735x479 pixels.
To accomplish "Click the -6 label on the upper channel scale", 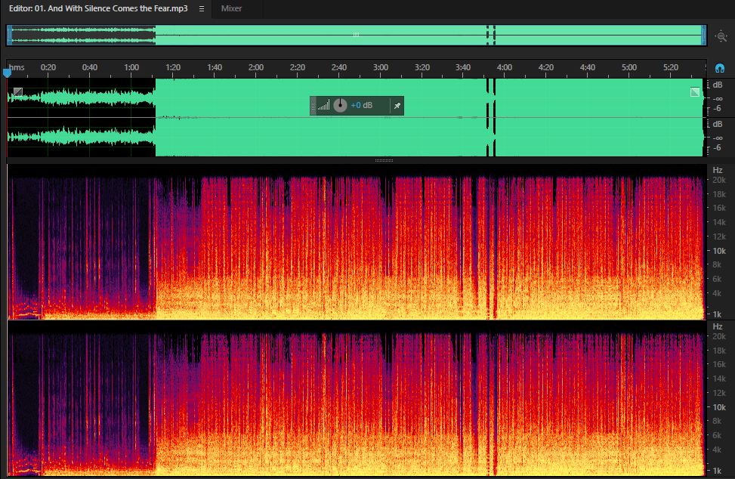I will click(717, 109).
